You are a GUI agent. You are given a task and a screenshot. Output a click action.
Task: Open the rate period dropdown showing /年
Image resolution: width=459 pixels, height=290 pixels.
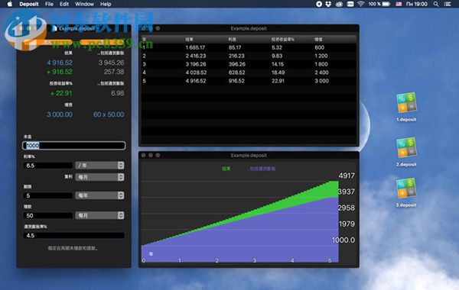[x=99, y=166]
